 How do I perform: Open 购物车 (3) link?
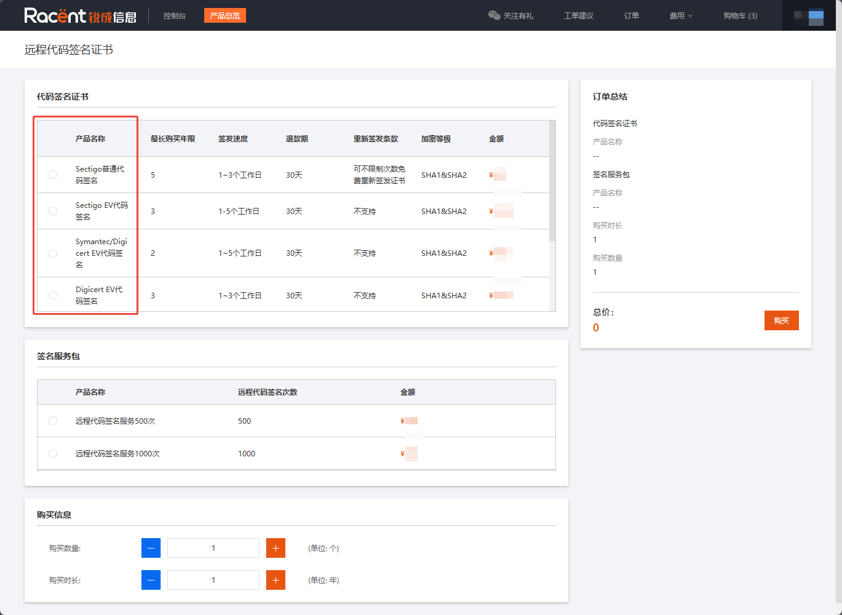[740, 16]
